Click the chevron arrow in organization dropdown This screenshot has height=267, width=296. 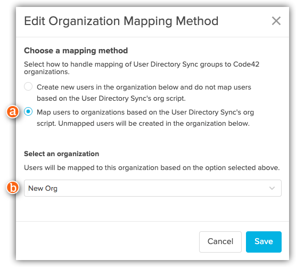272,188
